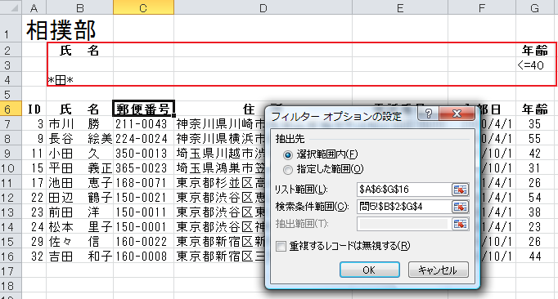Select column B header
This screenshot has height=299, width=558.
click(79, 7)
